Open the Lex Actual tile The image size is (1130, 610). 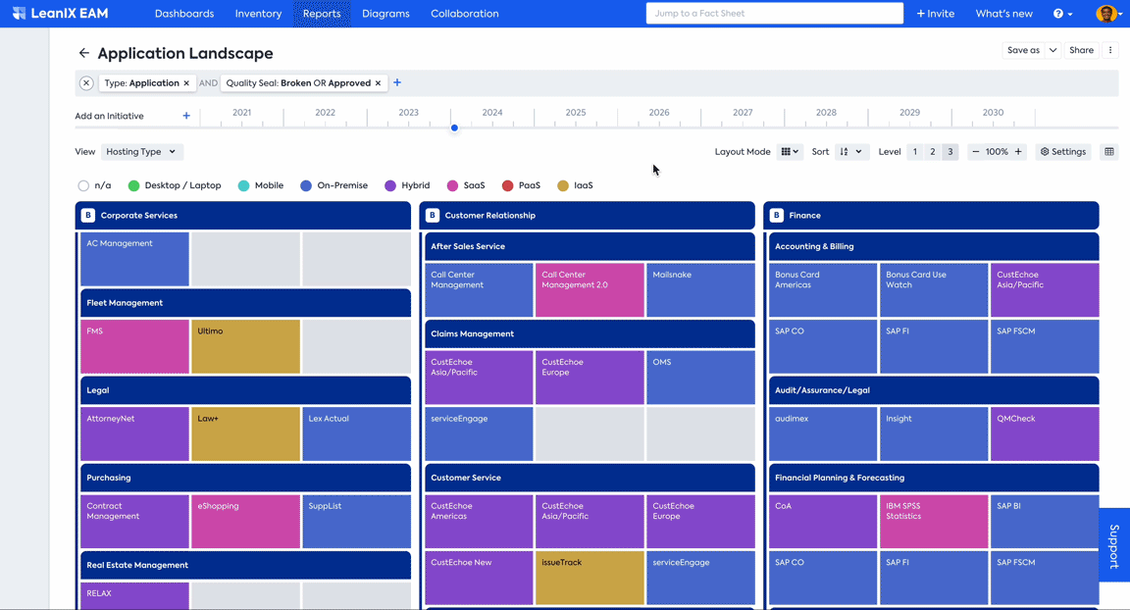tap(357, 433)
